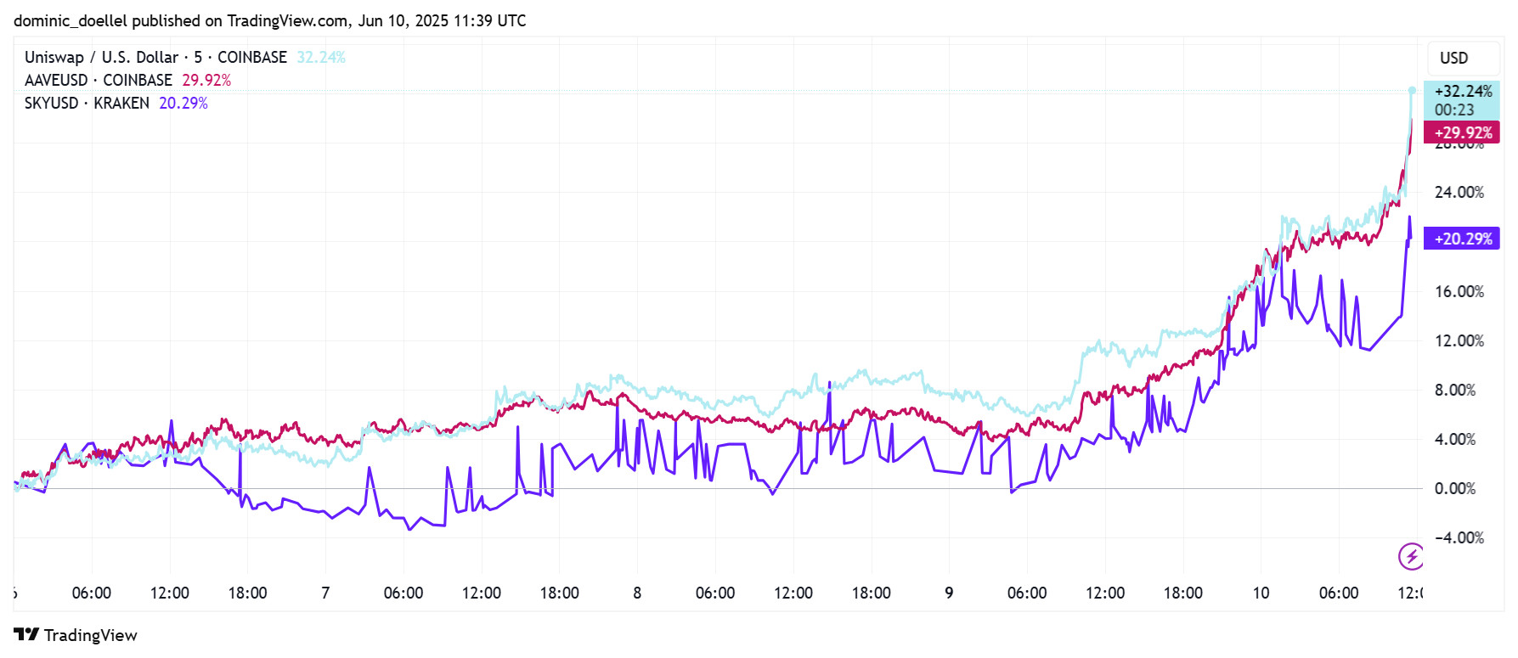Click the 24.00% price axis label
Screen dimensions: 1518x658
click(1459, 192)
